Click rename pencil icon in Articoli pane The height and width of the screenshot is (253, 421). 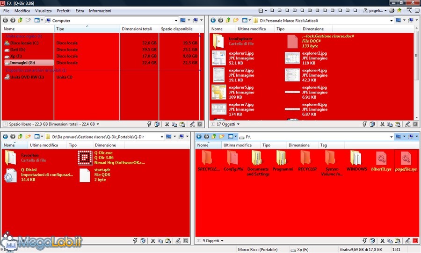[x=407, y=124]
